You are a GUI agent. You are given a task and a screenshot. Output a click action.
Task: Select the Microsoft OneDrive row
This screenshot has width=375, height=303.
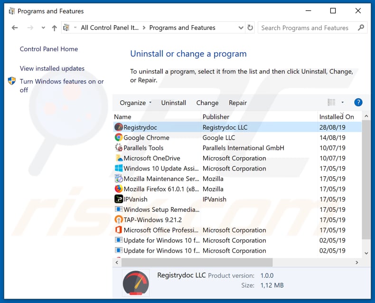pyautogui.click(x=237, y=158)
